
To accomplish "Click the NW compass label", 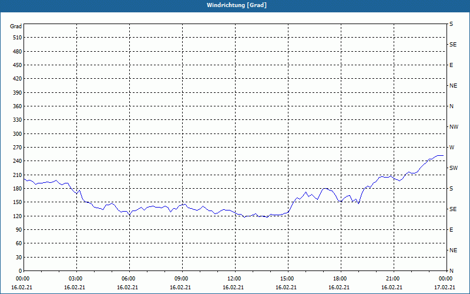I will coord(454,127).
